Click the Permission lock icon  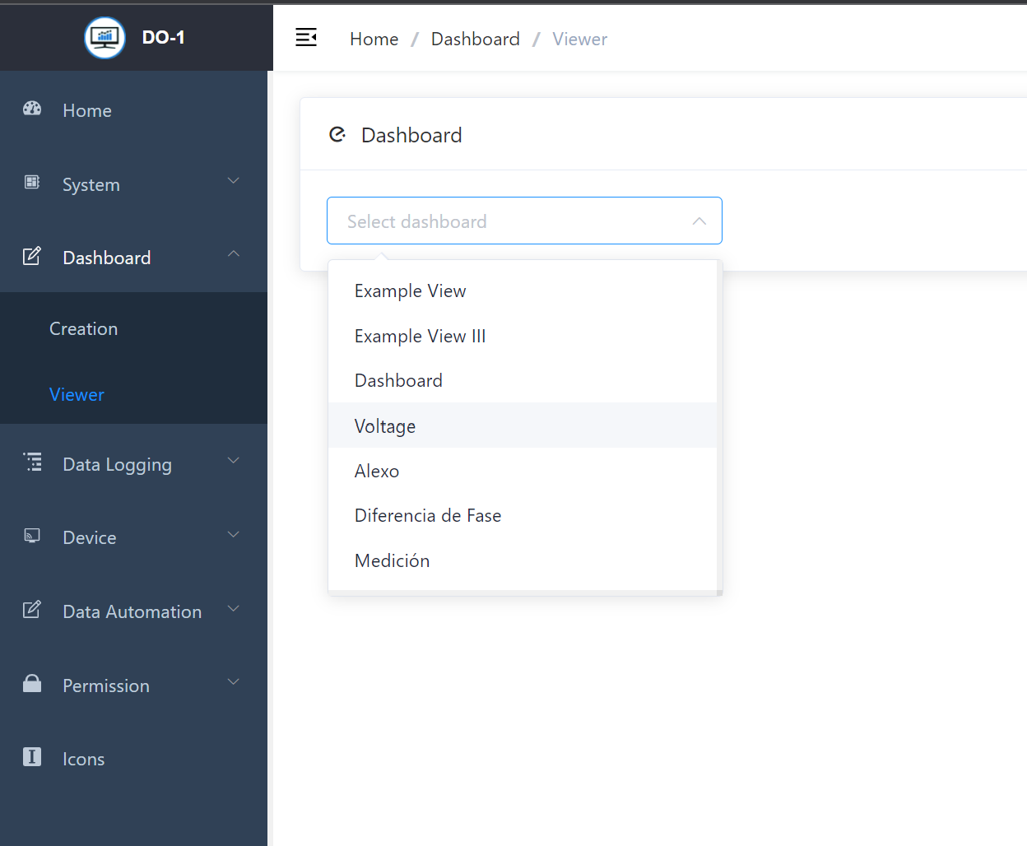coord(32,684)
